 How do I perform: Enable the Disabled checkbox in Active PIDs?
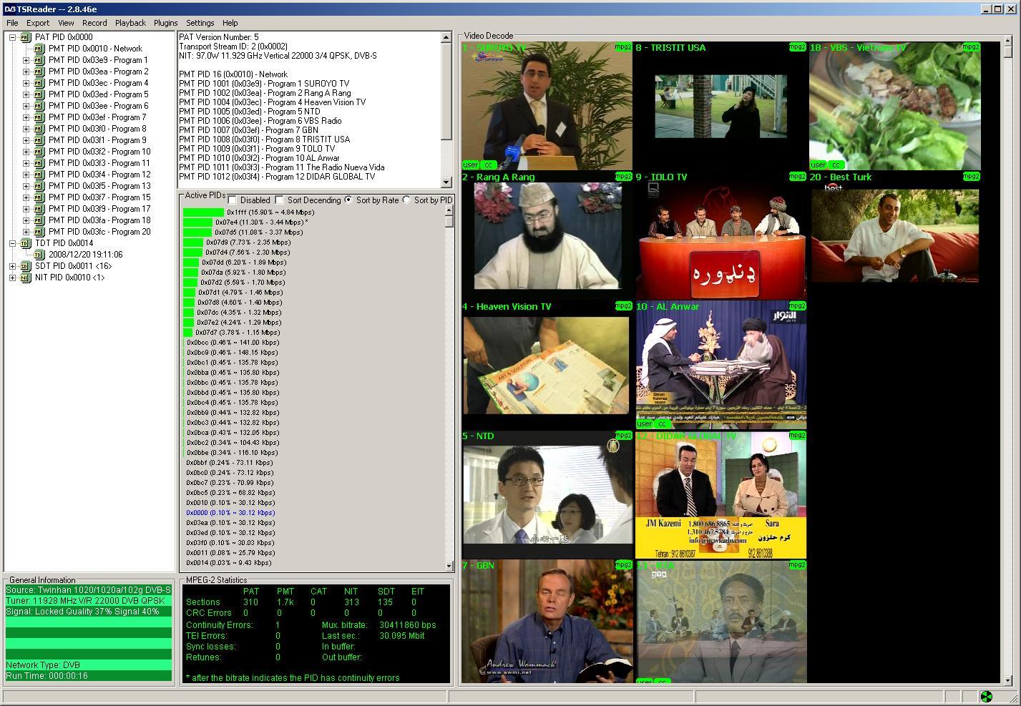point(232,200)
